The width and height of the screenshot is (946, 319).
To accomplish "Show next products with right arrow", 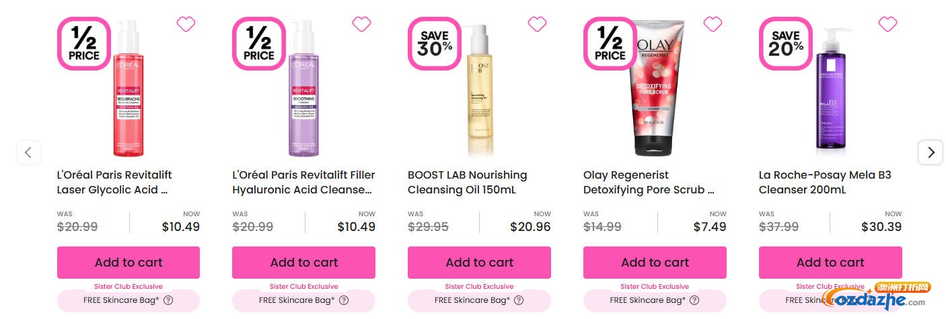I will coord(931,152).
